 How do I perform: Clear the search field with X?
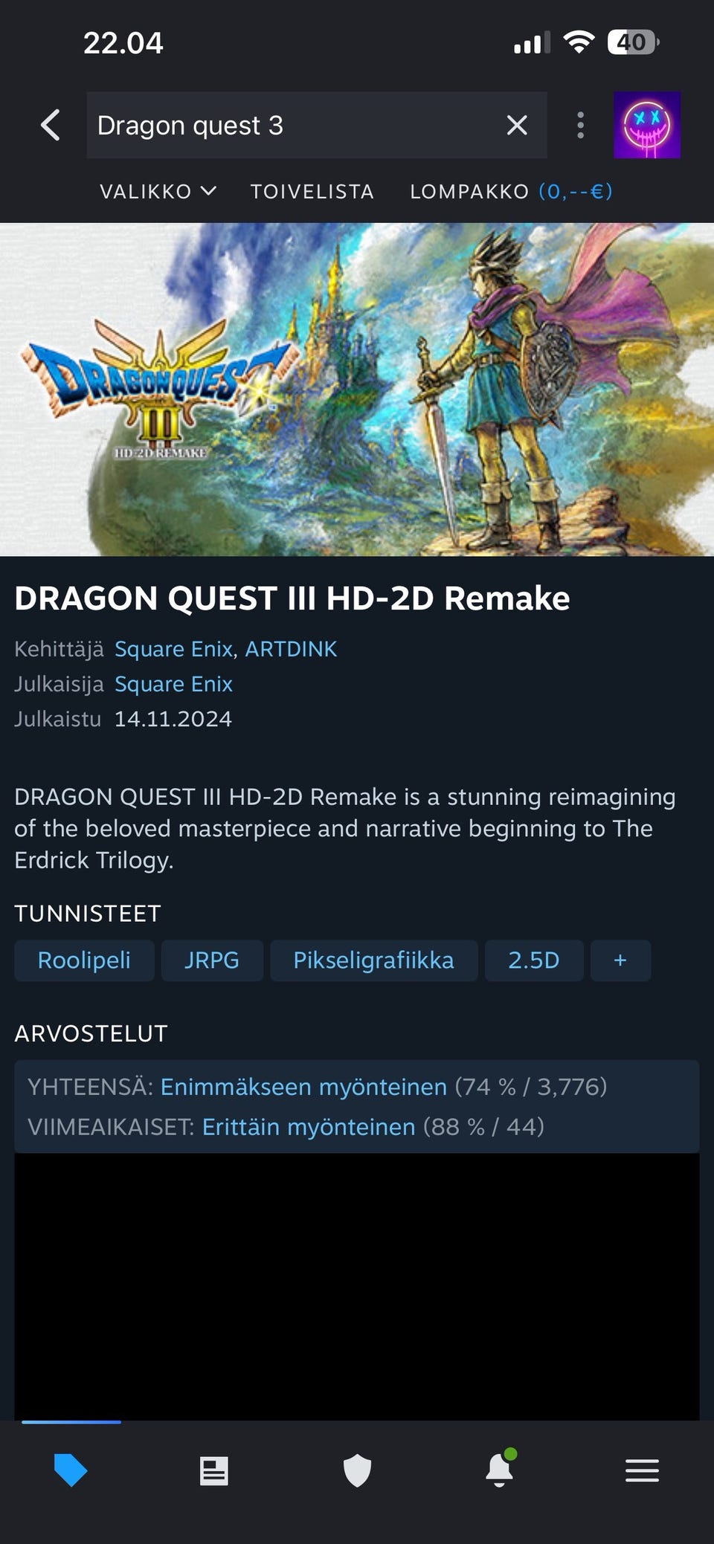pyautogui.click(x=517, y=125)
